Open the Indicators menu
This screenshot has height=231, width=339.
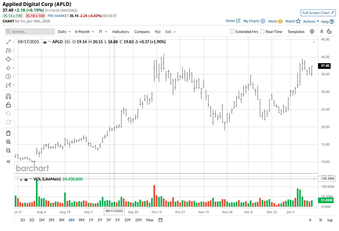coord(121,32)
